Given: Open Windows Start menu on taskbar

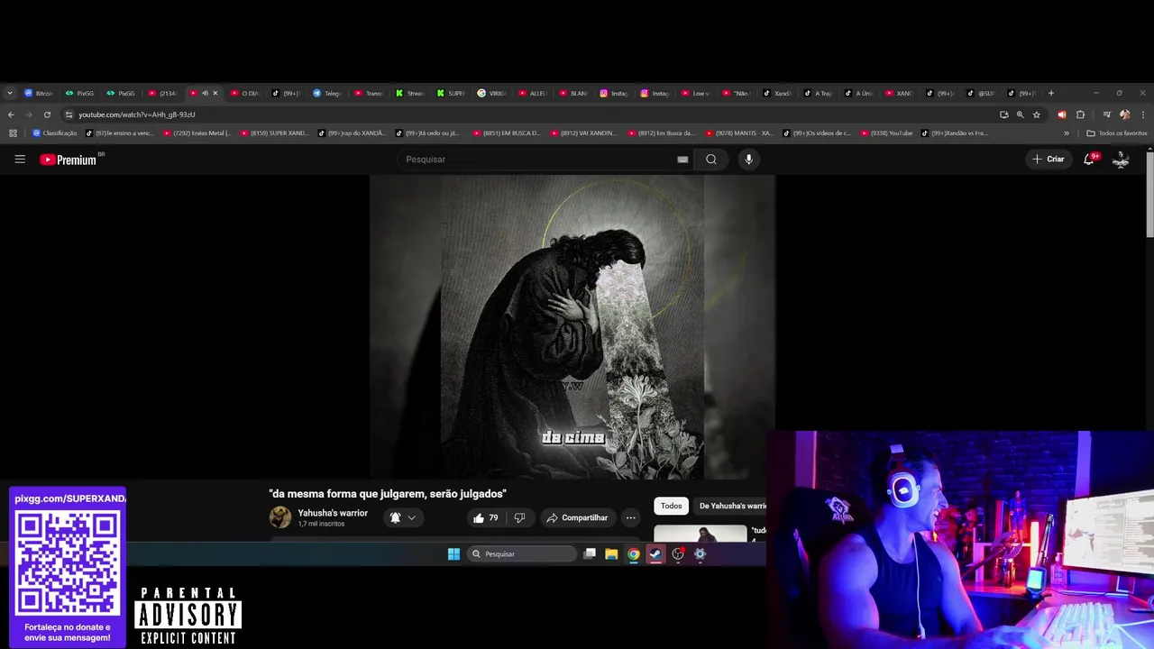Looking at the screenshot, I should click(x=453, y=554).
